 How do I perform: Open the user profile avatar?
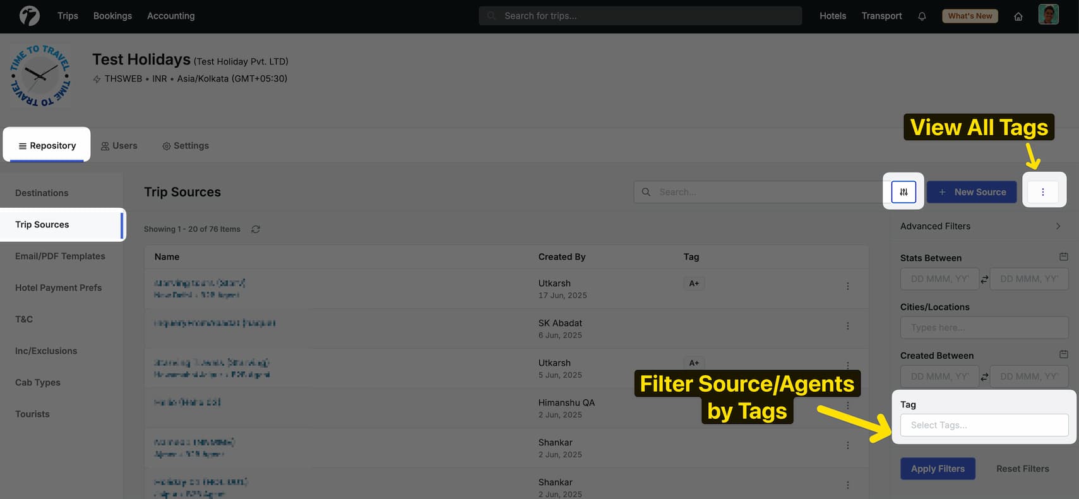click(1048, 15)
